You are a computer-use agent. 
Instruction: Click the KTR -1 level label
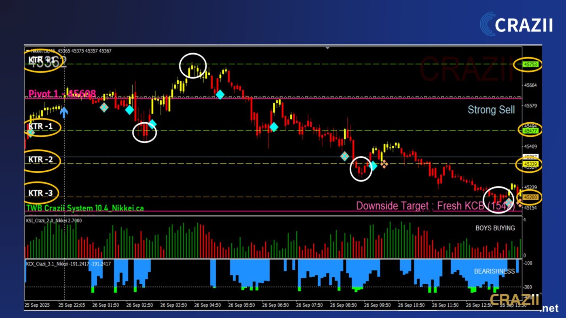click(40, 126)
